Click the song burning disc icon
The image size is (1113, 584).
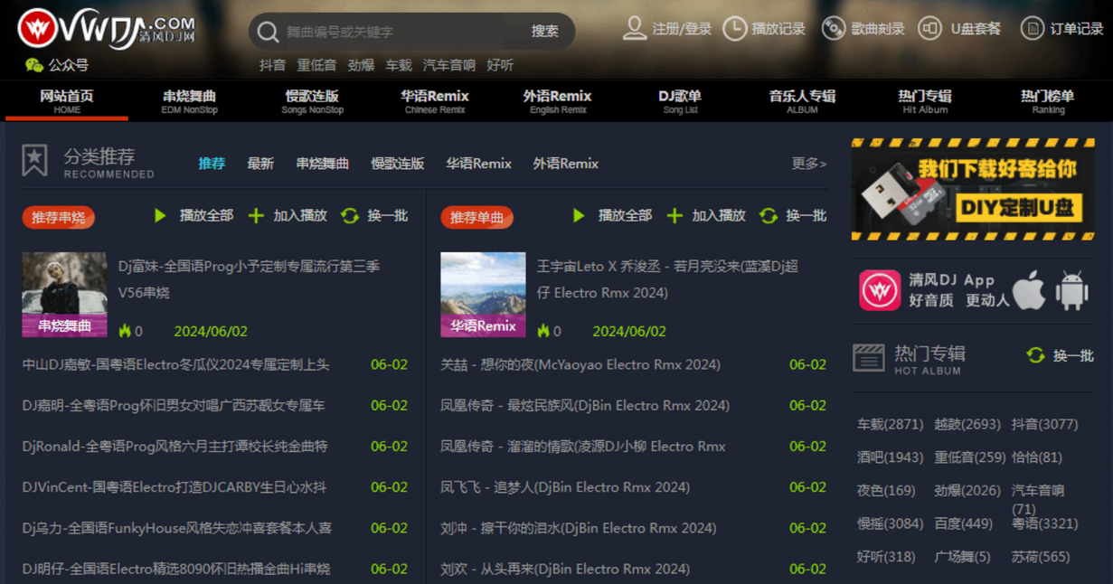(x=833, y=28)
